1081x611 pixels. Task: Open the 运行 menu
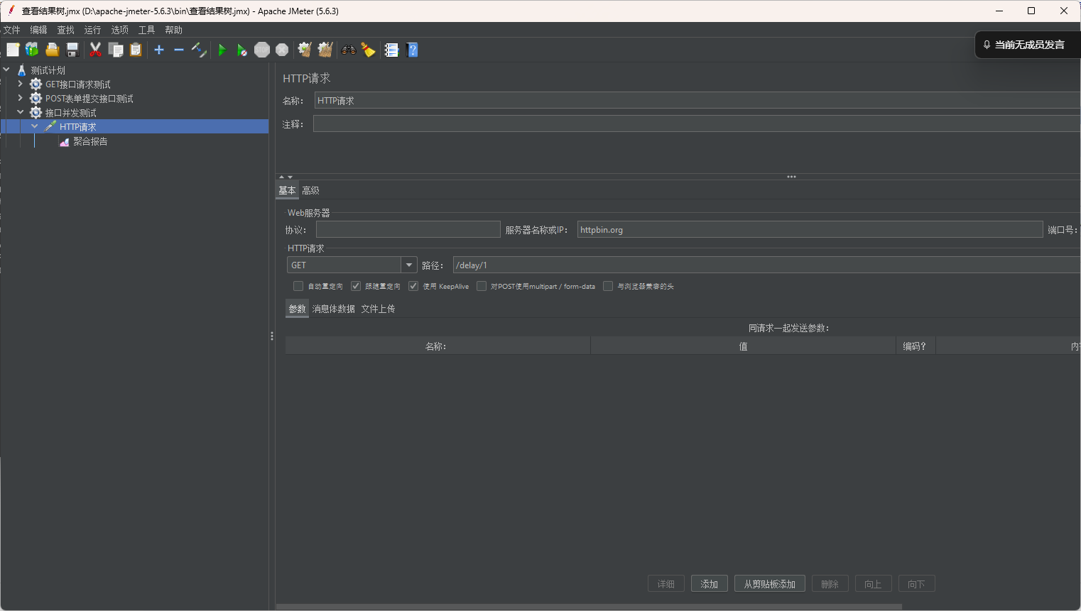pos(92,30)
